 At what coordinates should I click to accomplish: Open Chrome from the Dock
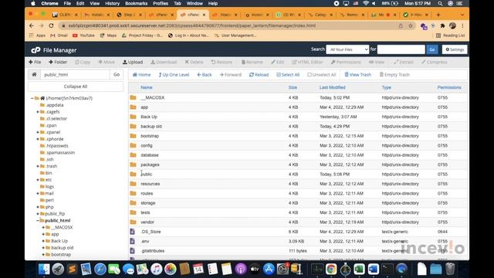331,270
